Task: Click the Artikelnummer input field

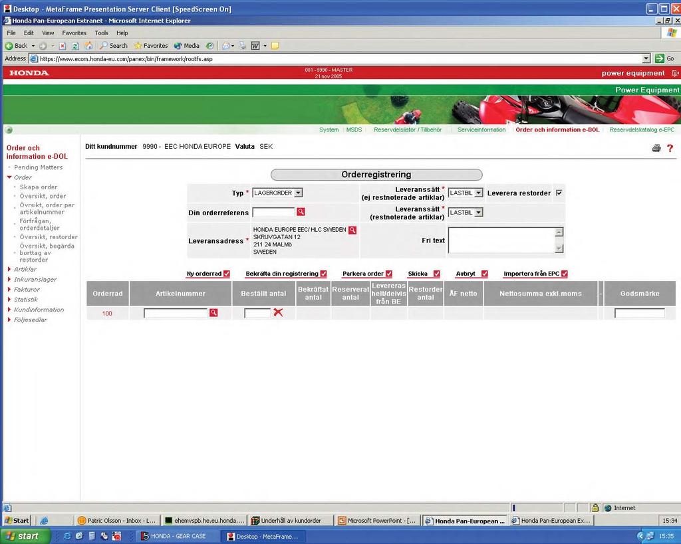Action: point(176,313)
